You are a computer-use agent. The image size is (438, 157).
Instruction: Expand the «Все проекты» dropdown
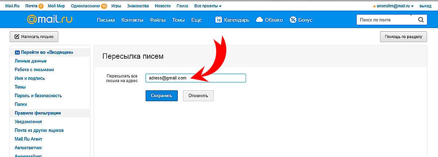click(208, 6)
